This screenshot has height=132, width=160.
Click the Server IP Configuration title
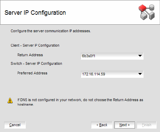(35, 13)
